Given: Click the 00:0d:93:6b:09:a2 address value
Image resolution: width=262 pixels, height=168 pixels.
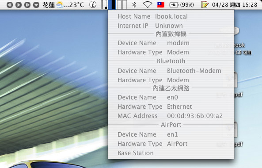Looking at the screenshot, I should pos(195,116).
